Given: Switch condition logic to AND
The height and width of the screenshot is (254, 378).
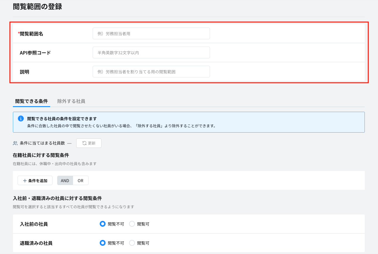Looking at the screenshot, I should click(65, 181).
